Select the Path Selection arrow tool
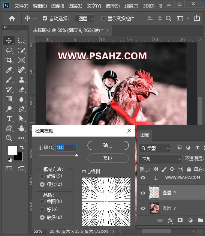Image resolution: width=205 pixels, height=236 pixels. (x=21, y=119)
